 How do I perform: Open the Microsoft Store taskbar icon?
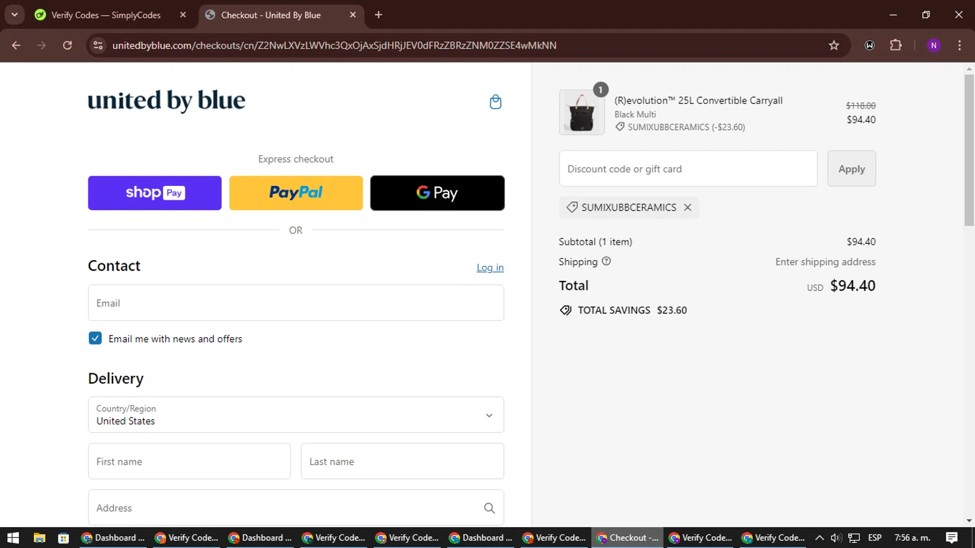(64, 538)
